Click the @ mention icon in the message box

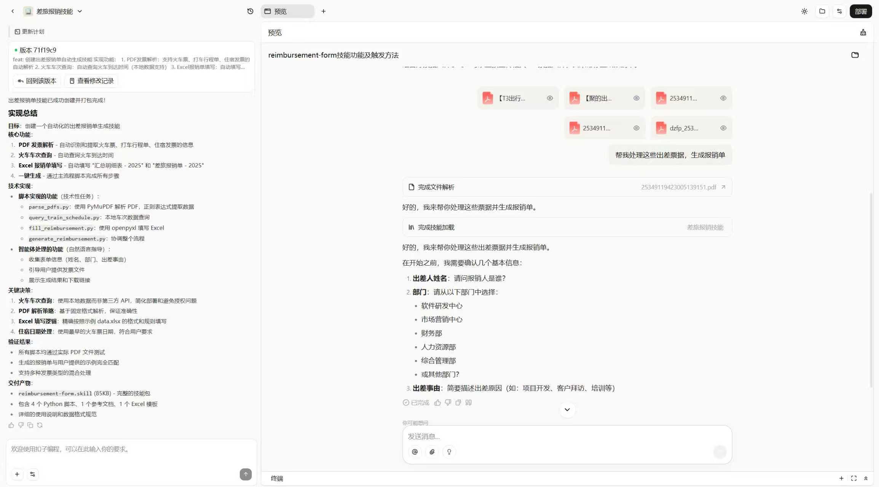(415, 452)
